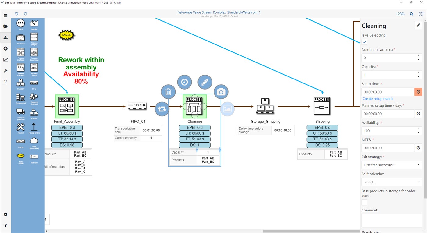427x233 pixels.
Task: Click the orange Setup time clock toggle
Action: click(x=418, y=92)
